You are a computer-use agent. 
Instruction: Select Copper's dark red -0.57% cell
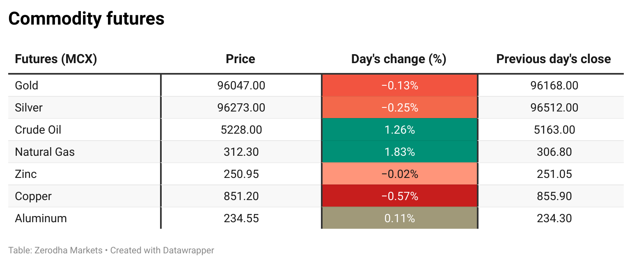399,196
